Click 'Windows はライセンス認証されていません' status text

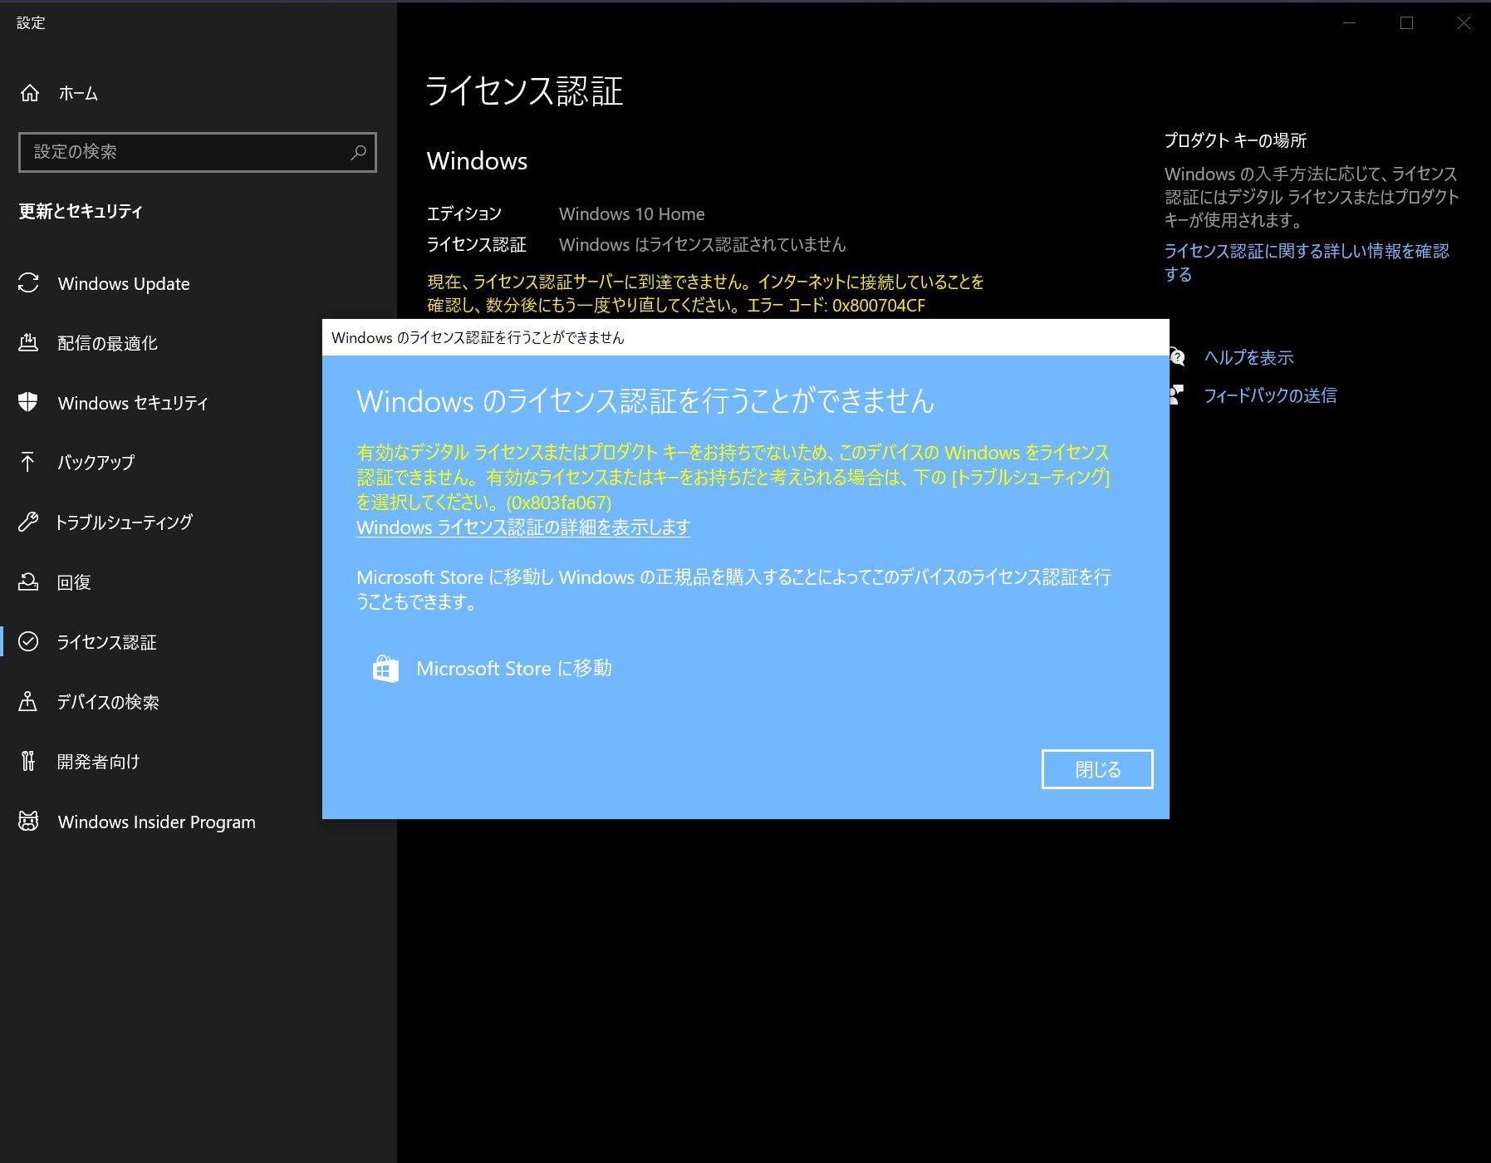point(703,245)
